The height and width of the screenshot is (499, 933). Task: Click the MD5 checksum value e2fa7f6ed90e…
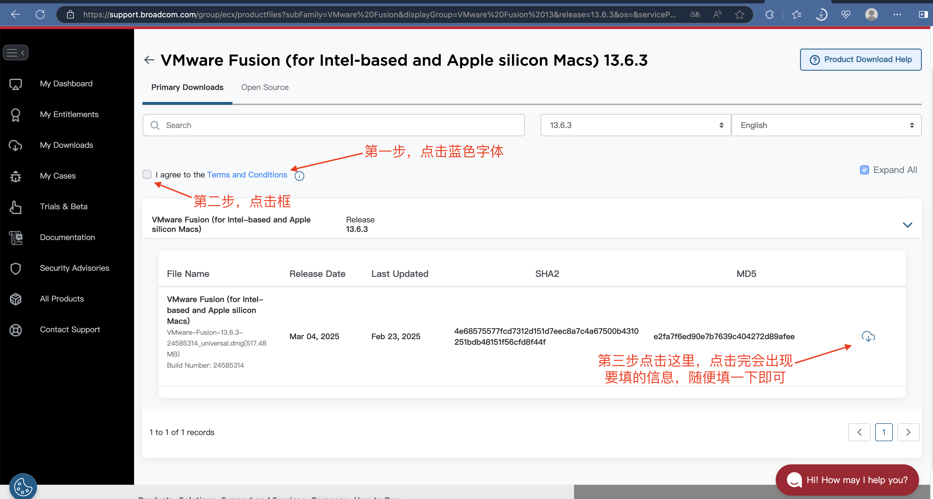724,337
